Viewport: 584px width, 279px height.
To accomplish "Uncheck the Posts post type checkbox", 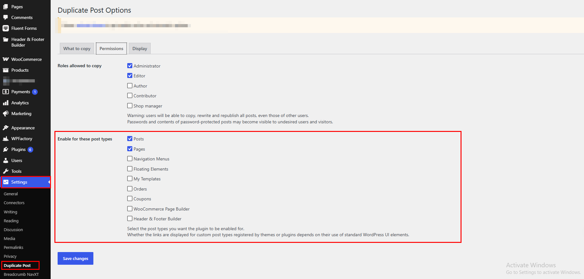I will [130, 139].
